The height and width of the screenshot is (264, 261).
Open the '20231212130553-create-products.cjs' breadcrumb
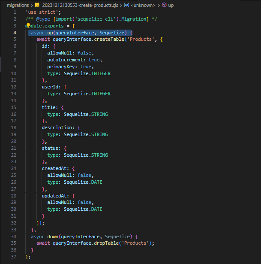(x=80, y=5)
